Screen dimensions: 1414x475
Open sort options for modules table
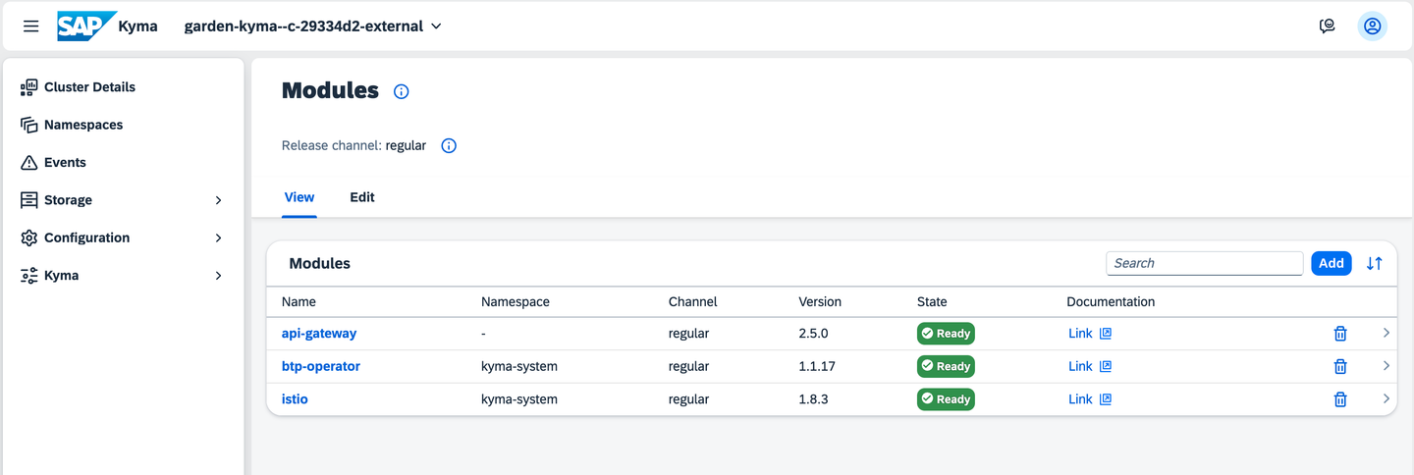click(x=1375, y=263)
